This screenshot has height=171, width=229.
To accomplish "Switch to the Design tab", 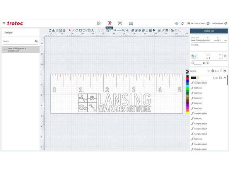I will tap(109, 23).
